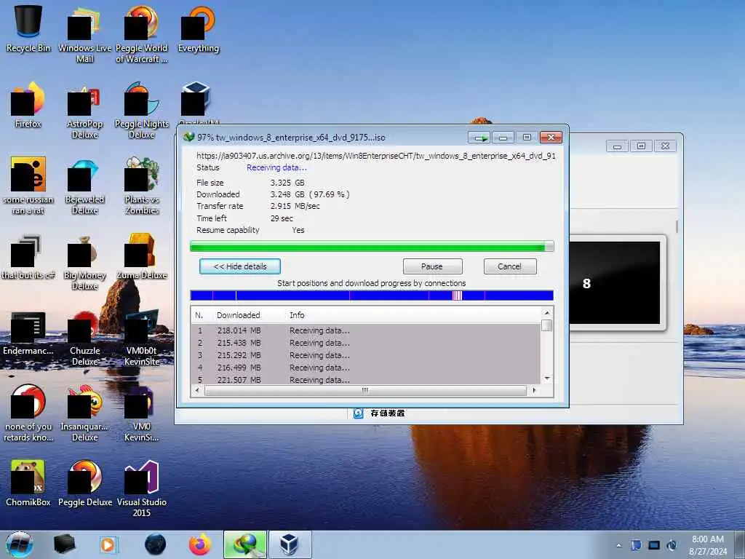Screen dimensions: 745x559
Task: Click the IDM icon in download dialog title
Action: click(x=189, y=137)
